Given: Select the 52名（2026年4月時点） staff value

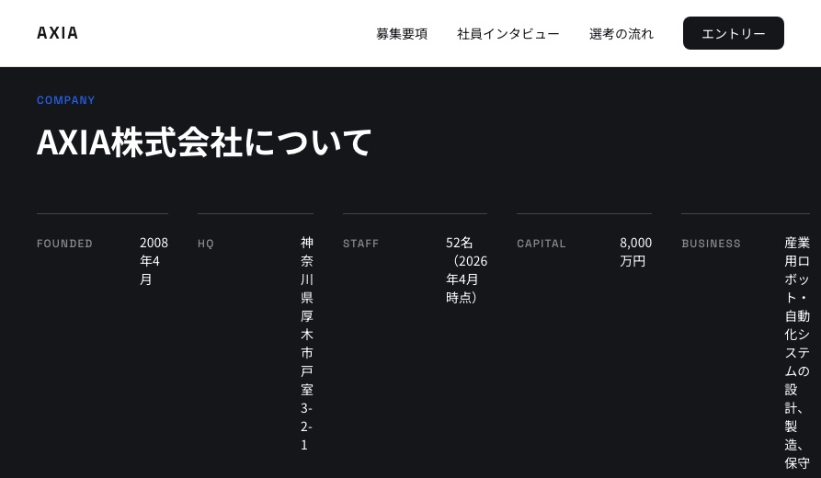Looking at the screenshot, I should tap(466, 270).
